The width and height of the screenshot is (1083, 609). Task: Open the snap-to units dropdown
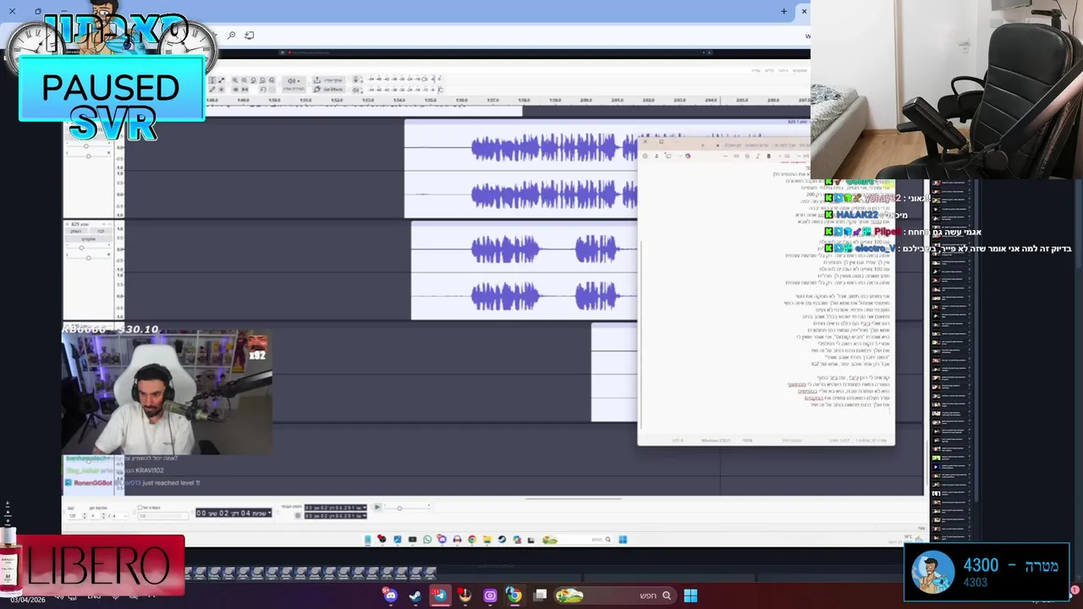click(x=163, y=516)
